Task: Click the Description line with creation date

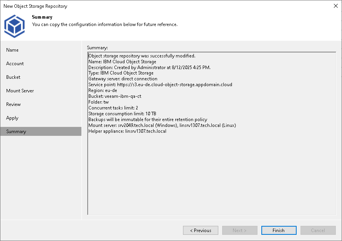Action: (x=149, y=68)
